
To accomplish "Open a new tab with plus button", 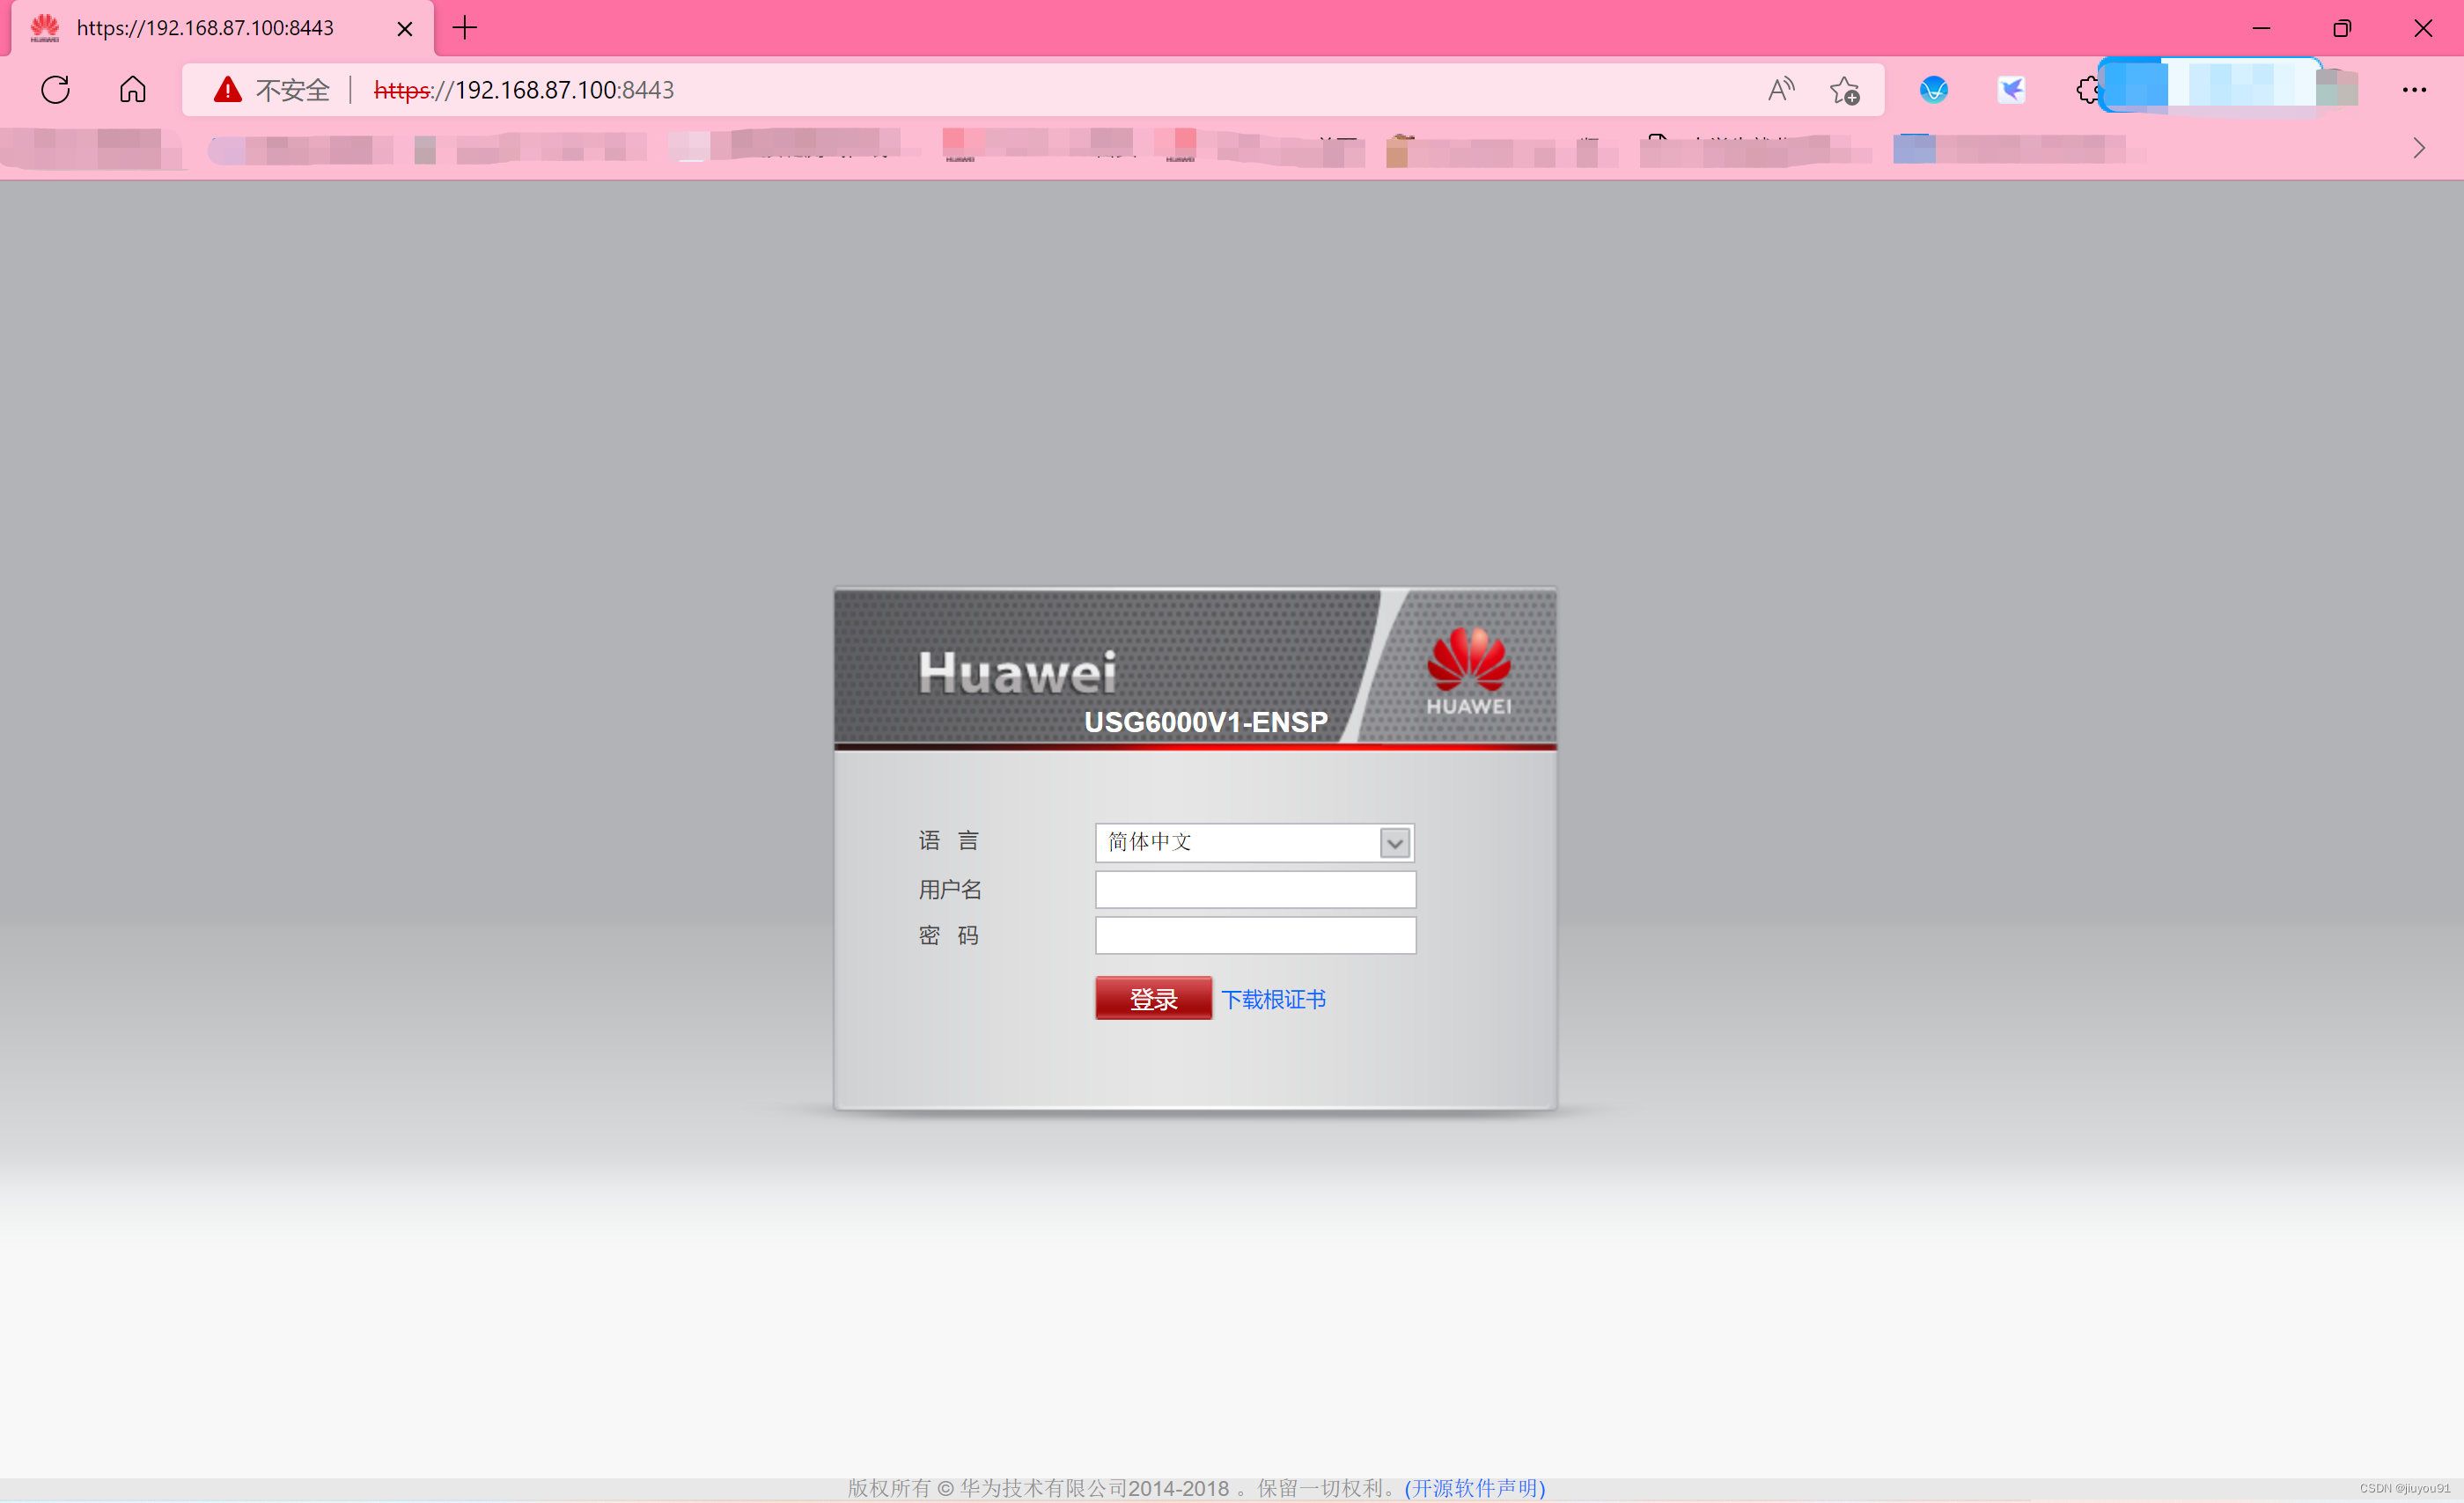I will pos(465,28).
